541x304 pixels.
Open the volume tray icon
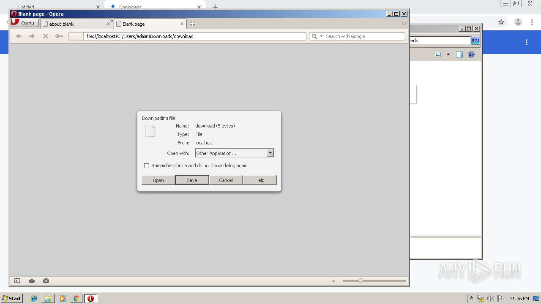click(x=490, y=299)
